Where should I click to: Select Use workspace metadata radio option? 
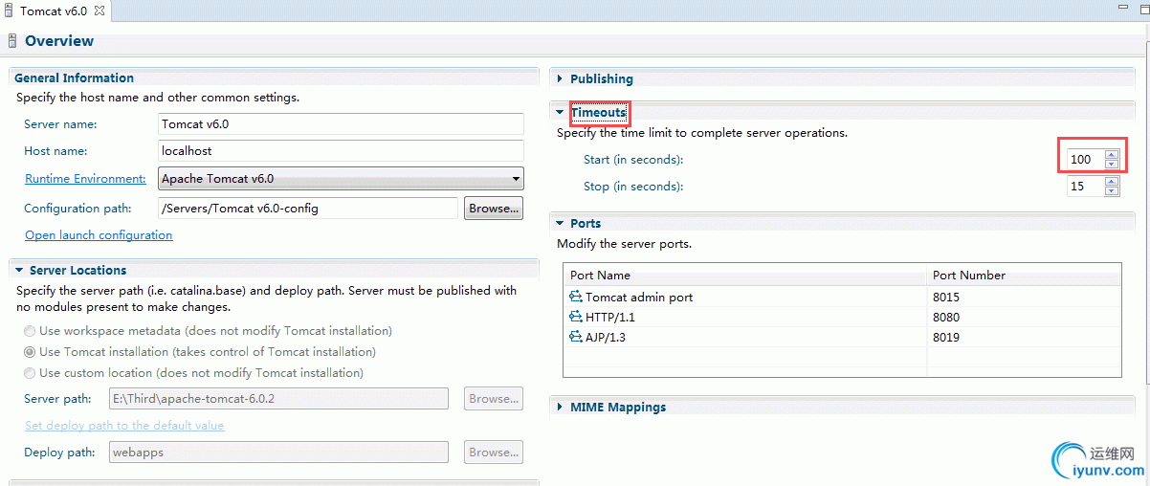click(30, 330)
